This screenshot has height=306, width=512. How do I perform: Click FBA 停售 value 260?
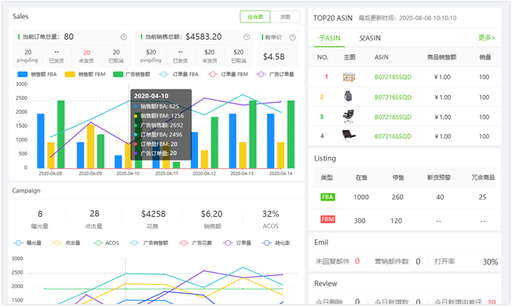tap(398, 197)
